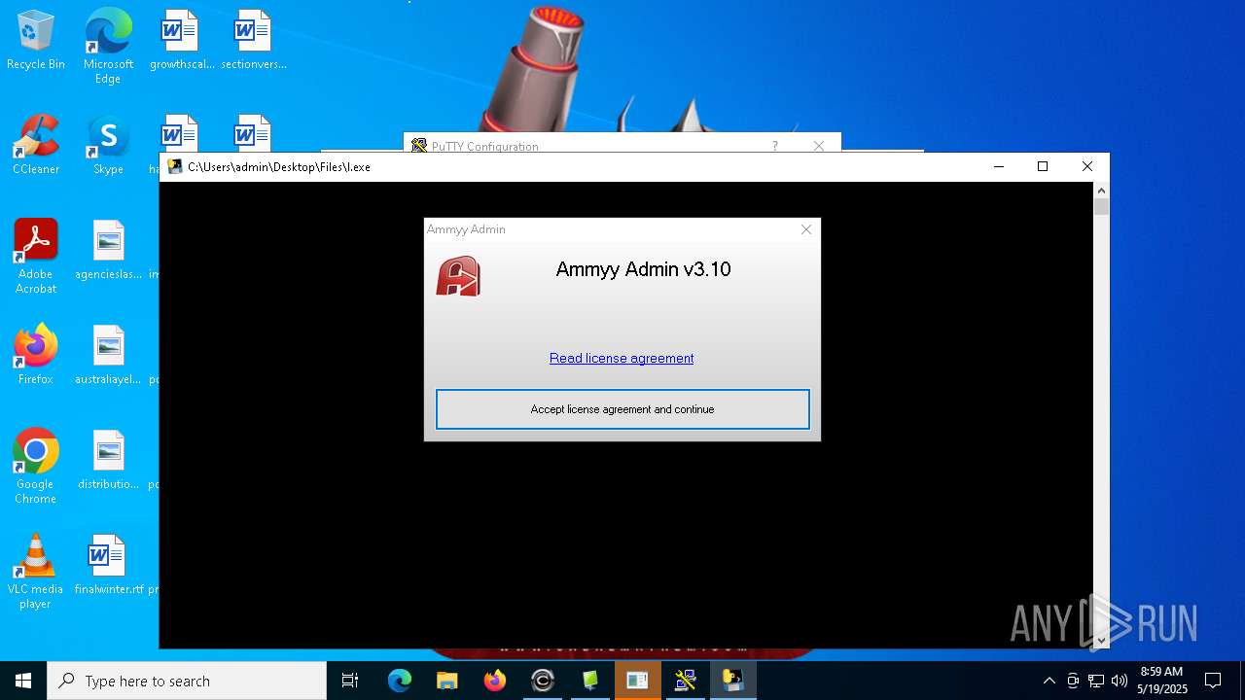Click the l.exe console title bar icon
The image size is (1245, 700).
coord(175,166)
